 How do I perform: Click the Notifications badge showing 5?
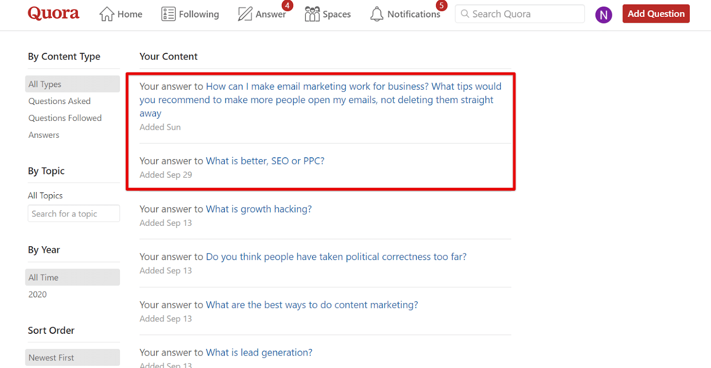441,5
